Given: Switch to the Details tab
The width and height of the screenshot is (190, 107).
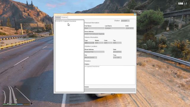Looking at the screenshot, I should (58, 18).
